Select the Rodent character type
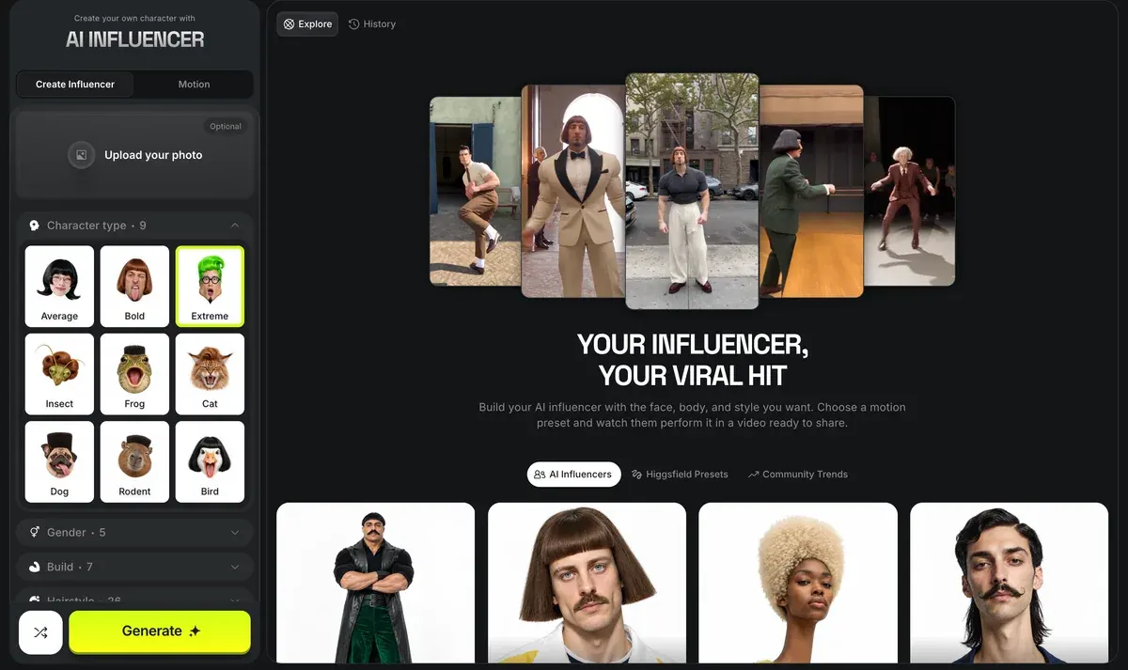This screenshot has width=1128, height=670. pyautogui.click(x=134, y=461)
